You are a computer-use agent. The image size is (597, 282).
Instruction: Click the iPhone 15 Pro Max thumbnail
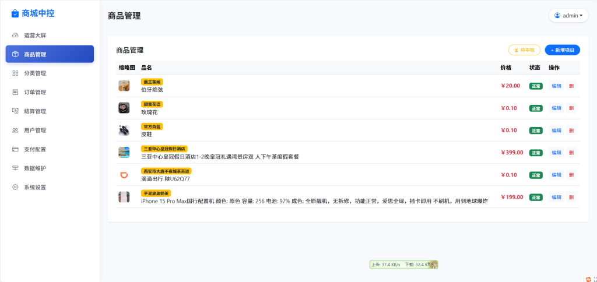[124, 197]
